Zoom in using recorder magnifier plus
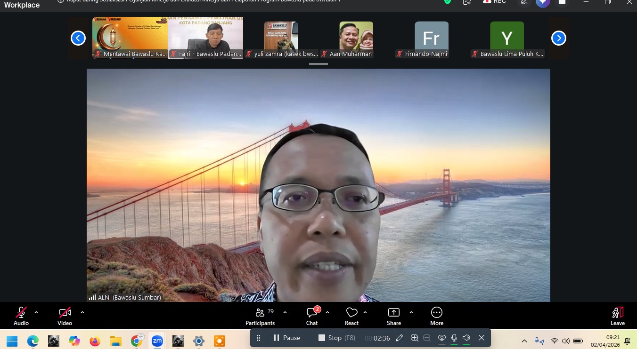This screenshot has height=349, width=637. tap(415, 338)
